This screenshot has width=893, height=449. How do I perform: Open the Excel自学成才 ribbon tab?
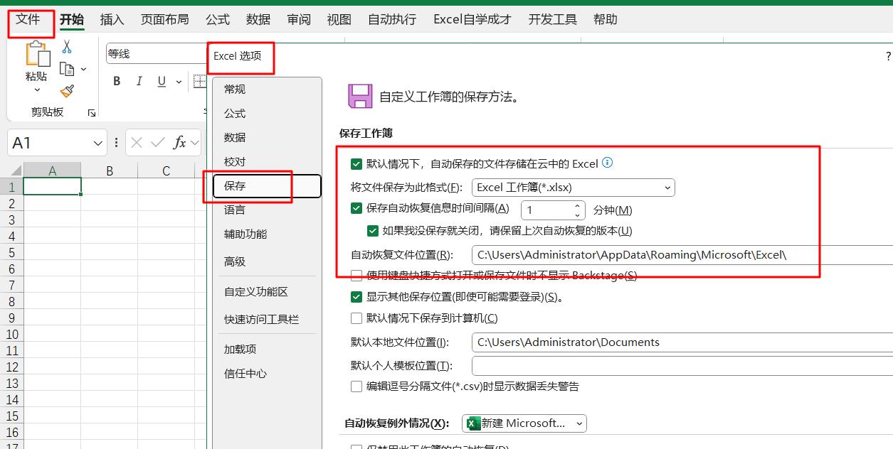tap(472, 19)
